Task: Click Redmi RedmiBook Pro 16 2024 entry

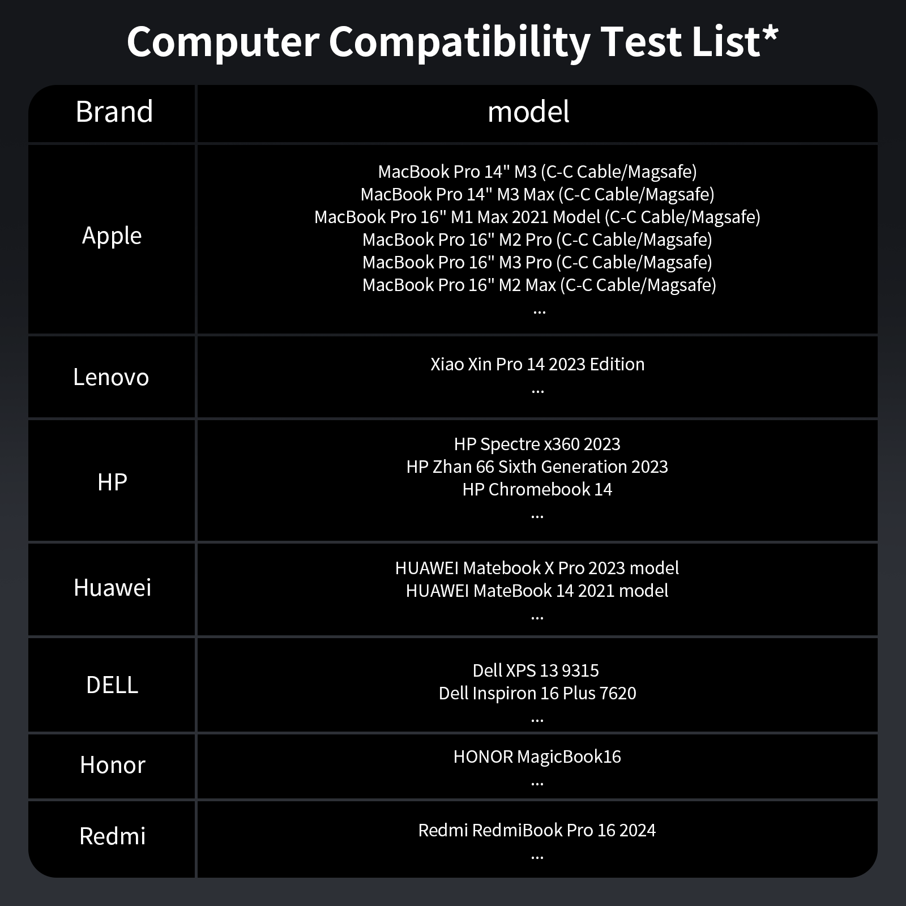Action: point(537,830)
